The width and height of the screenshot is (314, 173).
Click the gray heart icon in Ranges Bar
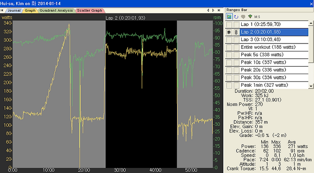[x=243, y=17]
